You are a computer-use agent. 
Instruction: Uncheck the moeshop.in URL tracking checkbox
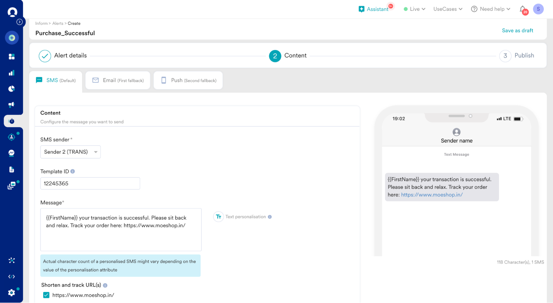coord(46,295)
